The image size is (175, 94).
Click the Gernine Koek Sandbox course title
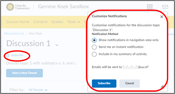coord(63,6)
